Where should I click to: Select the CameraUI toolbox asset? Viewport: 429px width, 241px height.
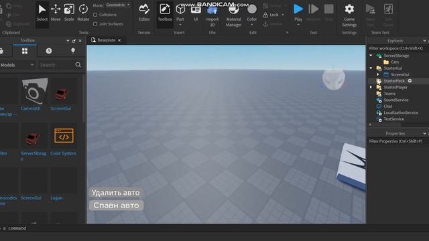pos(34,94)
